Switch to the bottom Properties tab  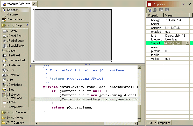tap(164, 123)
